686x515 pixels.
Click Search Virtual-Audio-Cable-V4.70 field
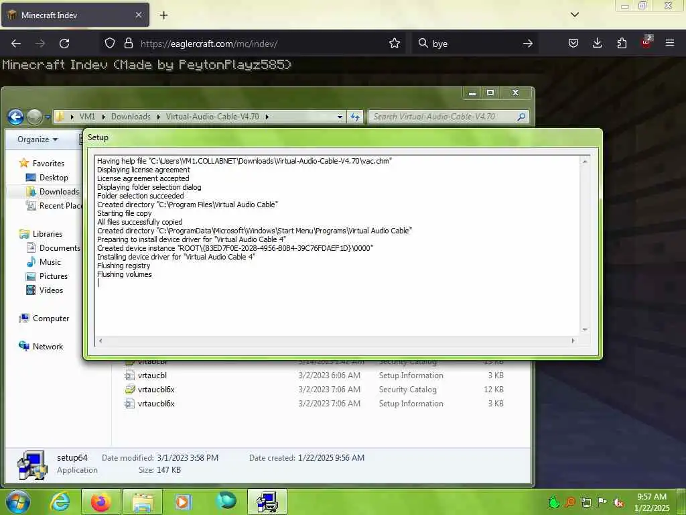(448, 117)
